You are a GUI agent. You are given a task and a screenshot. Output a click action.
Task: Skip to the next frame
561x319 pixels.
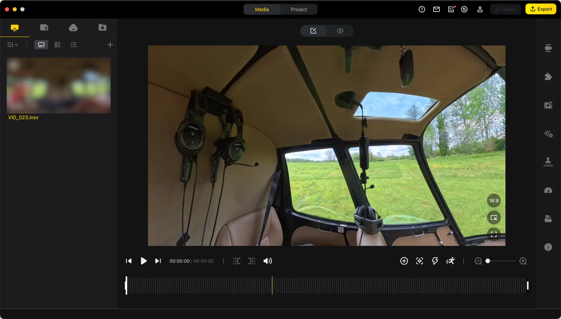coord(158,261)
